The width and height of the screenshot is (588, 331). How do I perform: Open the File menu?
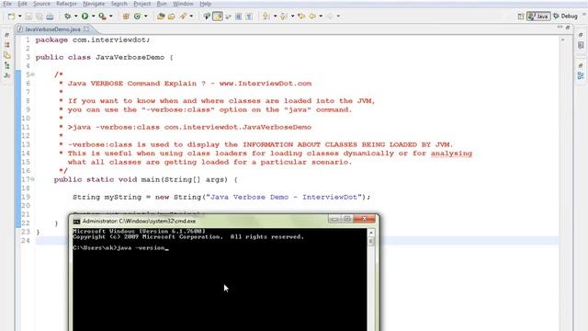7,4
